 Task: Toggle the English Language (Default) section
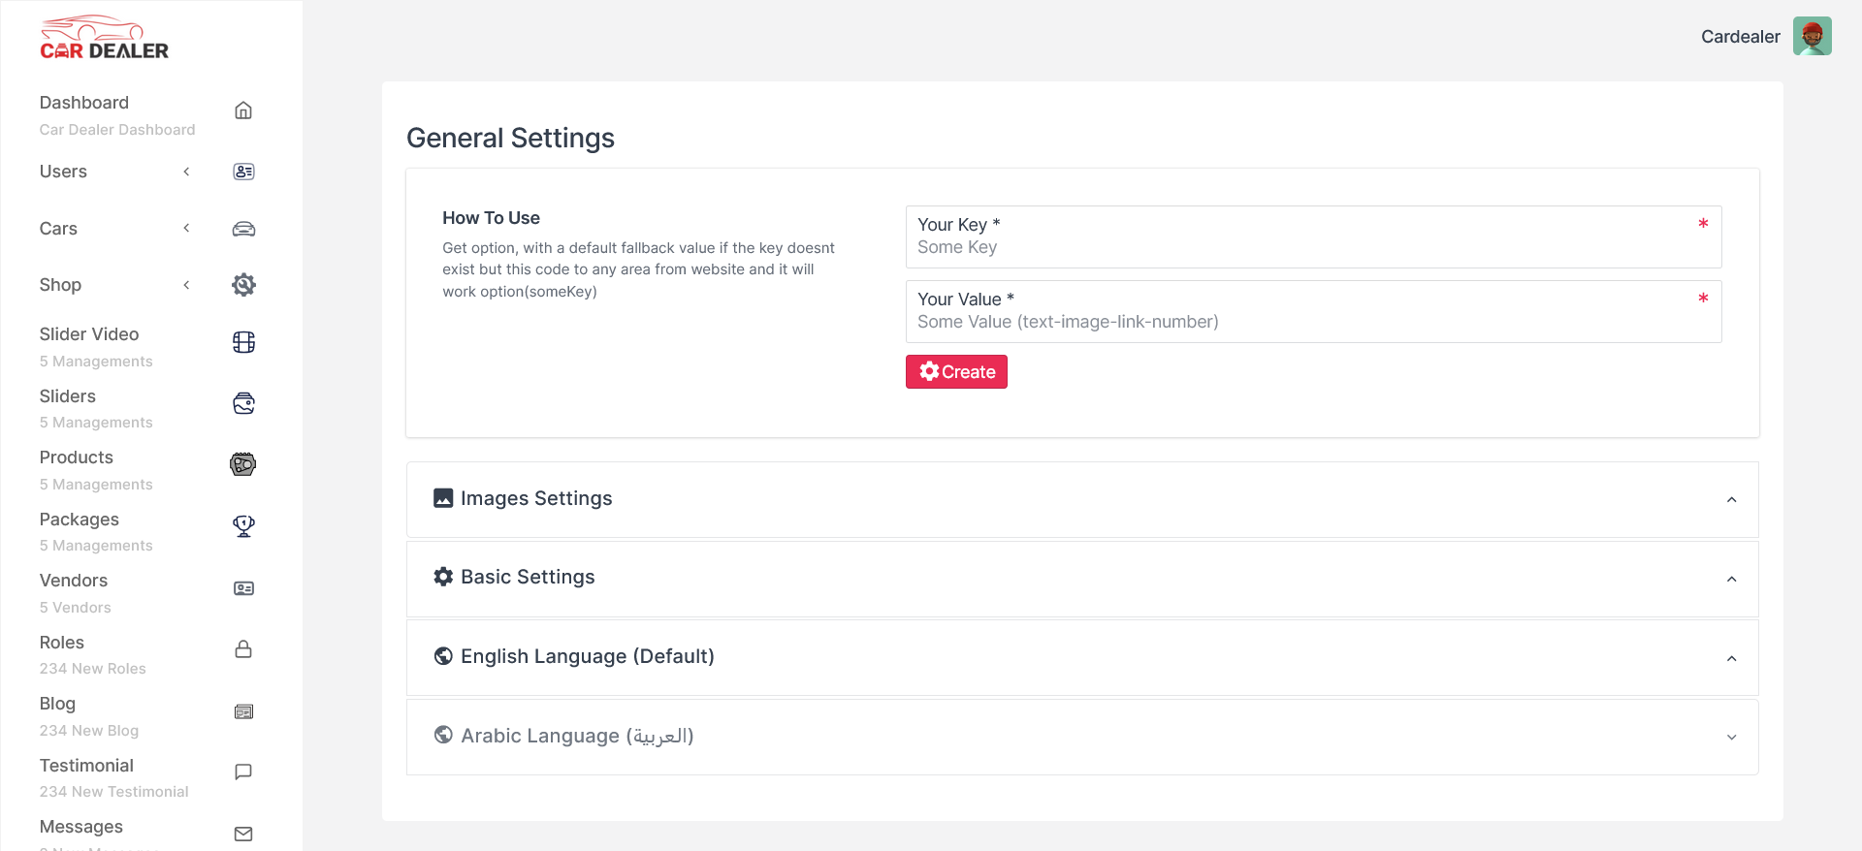click(x=1731, y=659)
